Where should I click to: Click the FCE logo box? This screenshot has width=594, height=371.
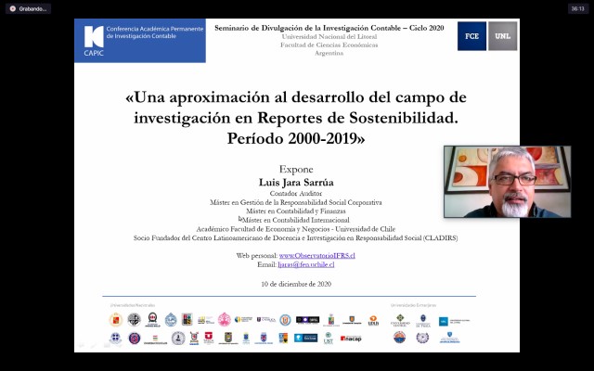point(471,36)
